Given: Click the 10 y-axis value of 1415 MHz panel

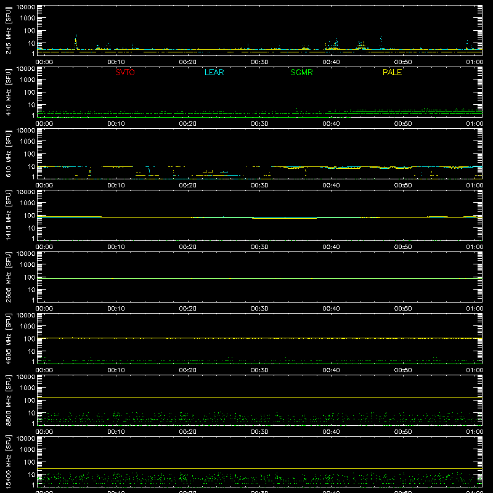Looking at the screenshot, I should (31, 228).
